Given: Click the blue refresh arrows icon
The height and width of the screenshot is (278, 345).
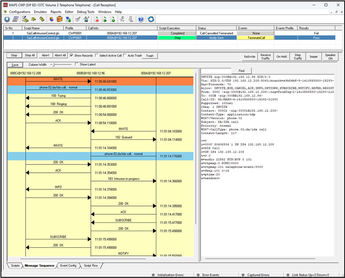Looking at the screenshot, I should (x=151, y=19).
